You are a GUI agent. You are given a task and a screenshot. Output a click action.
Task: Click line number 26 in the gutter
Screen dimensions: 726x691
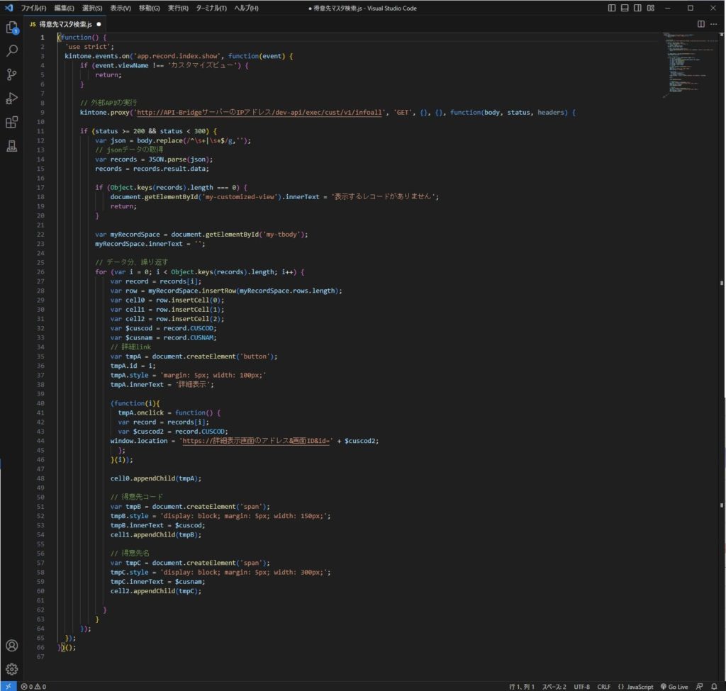(x=40, y=272)
